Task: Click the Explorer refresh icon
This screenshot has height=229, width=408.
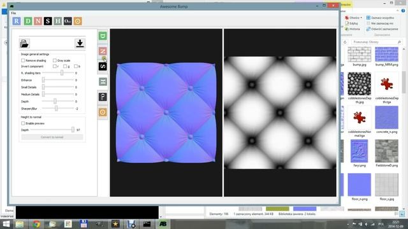Action: pos(345,42)
